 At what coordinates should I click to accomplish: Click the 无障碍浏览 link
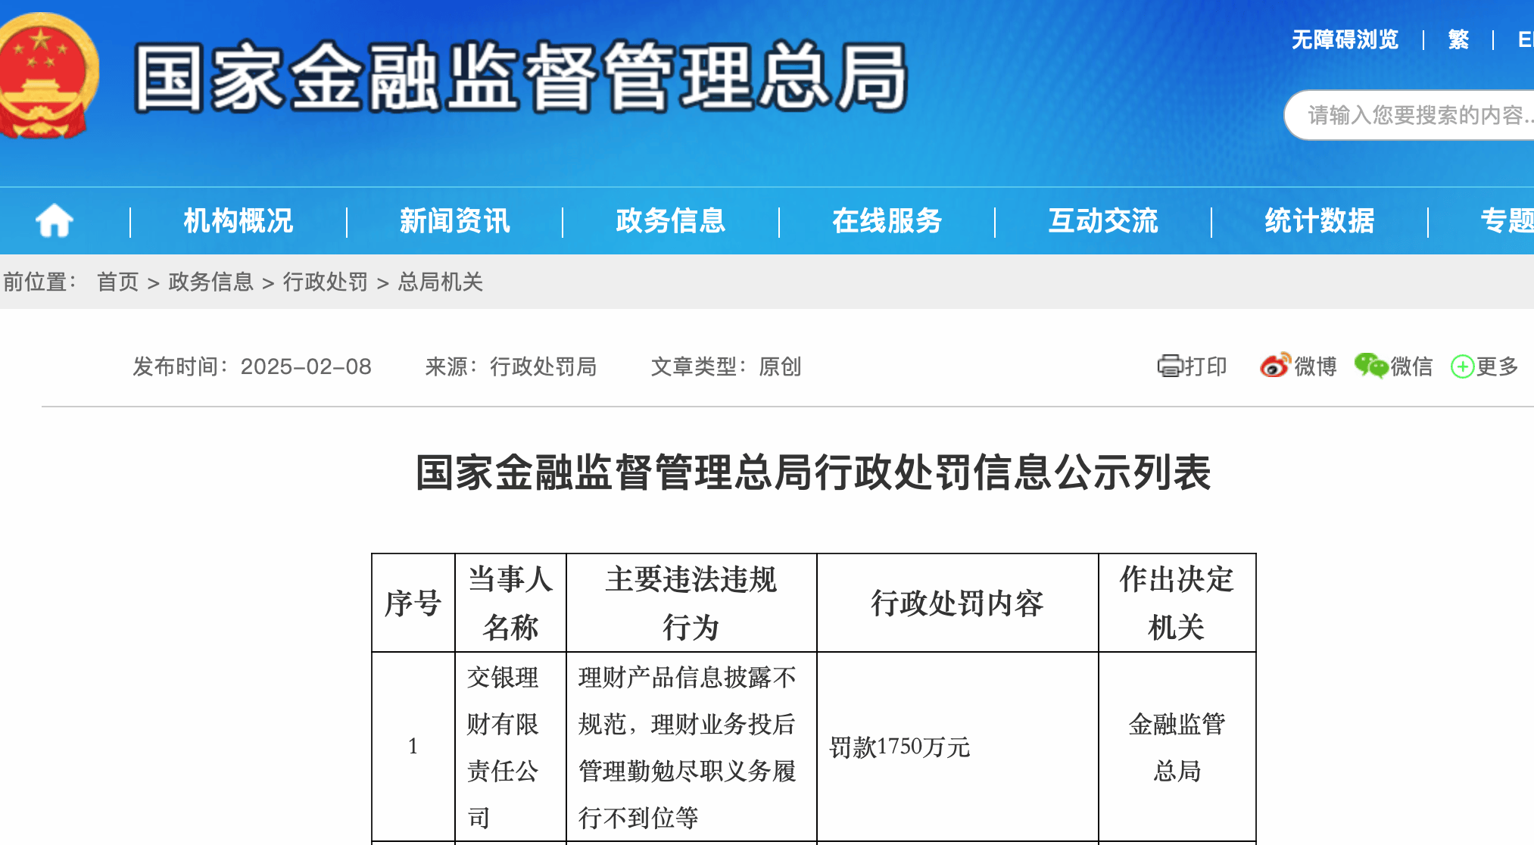[1345, 39]
